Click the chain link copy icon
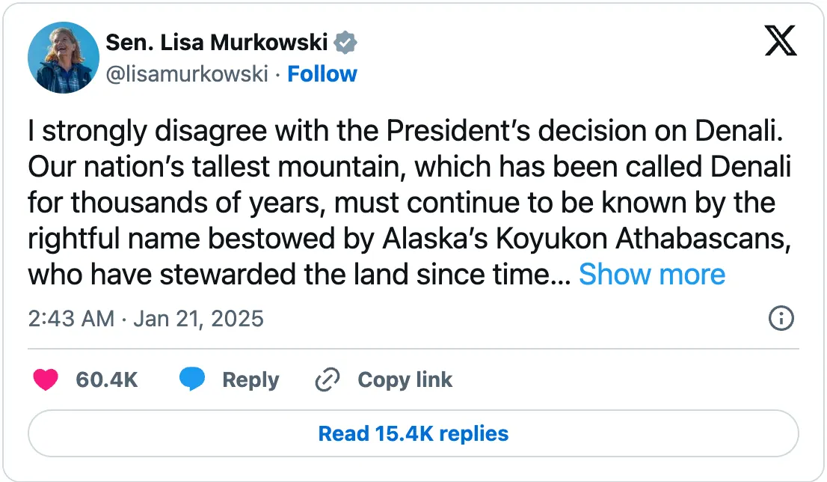Image resolution: width=827 pixels, height=482 pixels. point(328,380)
